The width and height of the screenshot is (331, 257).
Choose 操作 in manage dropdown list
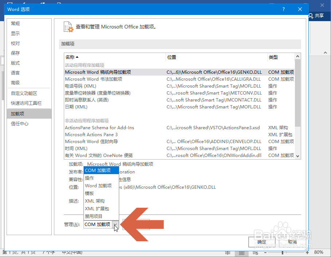pyautogui.click(x=101, y=178)
